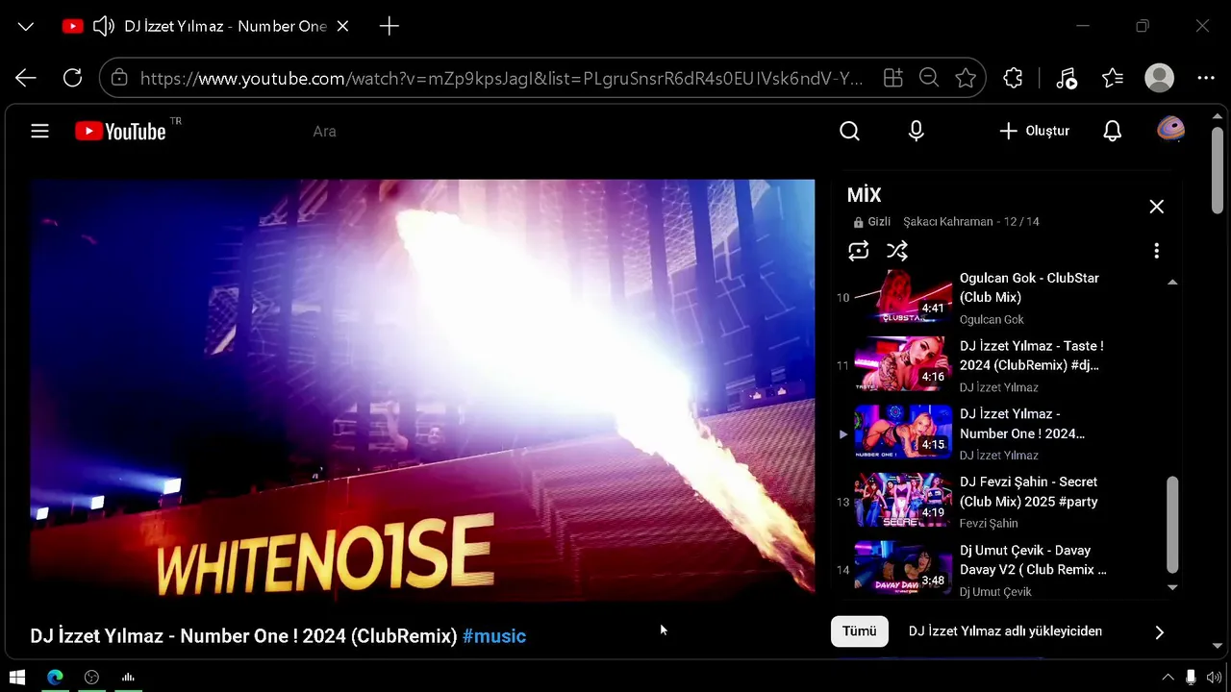Open the browser Extensions puzzle icon
Viewport: 1231px width, 692px height.
click(1013, 79)
